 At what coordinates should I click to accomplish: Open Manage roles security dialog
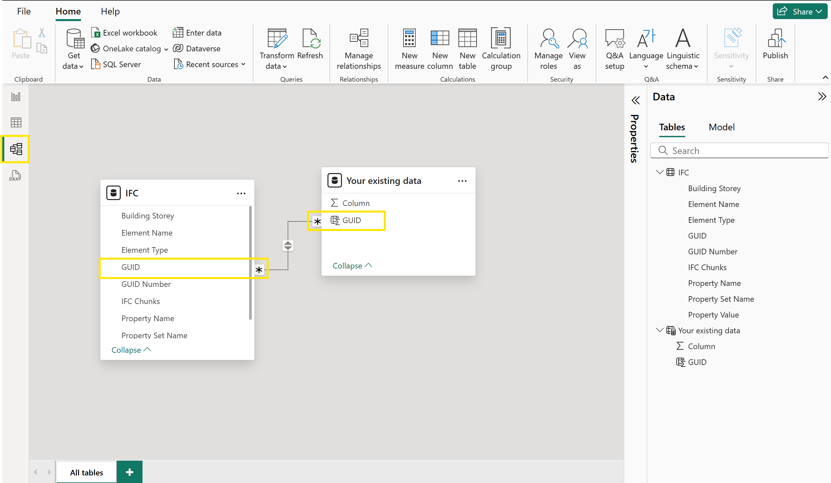[548, 49]
